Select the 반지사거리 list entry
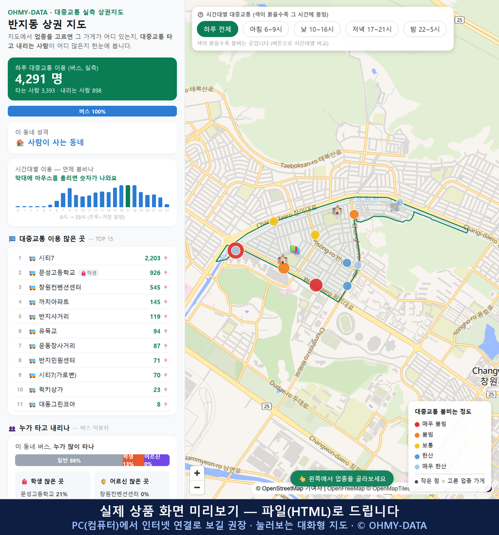Screen dimensions: 499x535 [x=92, y=317]
